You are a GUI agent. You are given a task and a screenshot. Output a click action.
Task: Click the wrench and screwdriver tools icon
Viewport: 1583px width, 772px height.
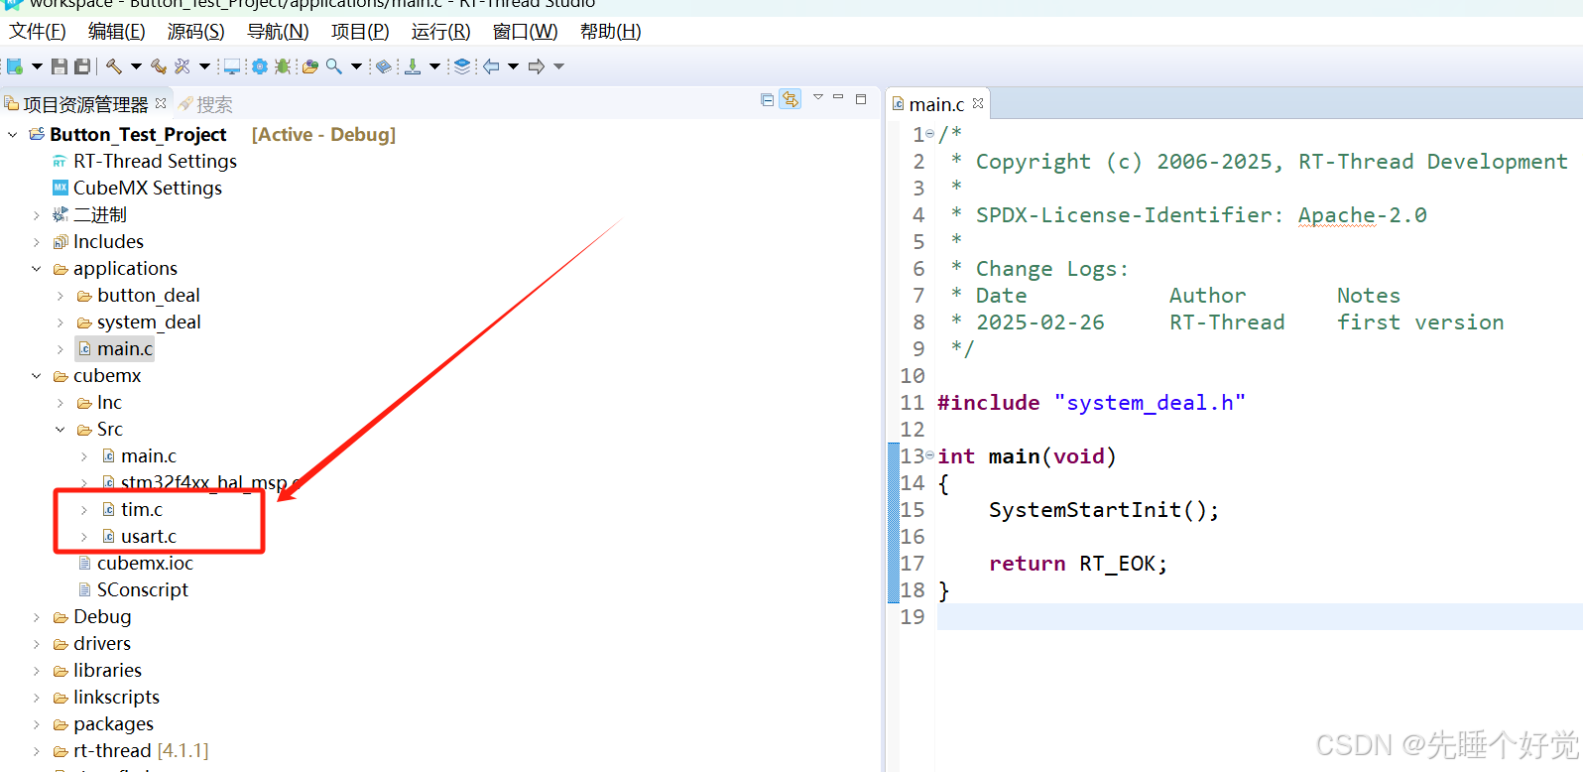183,66
